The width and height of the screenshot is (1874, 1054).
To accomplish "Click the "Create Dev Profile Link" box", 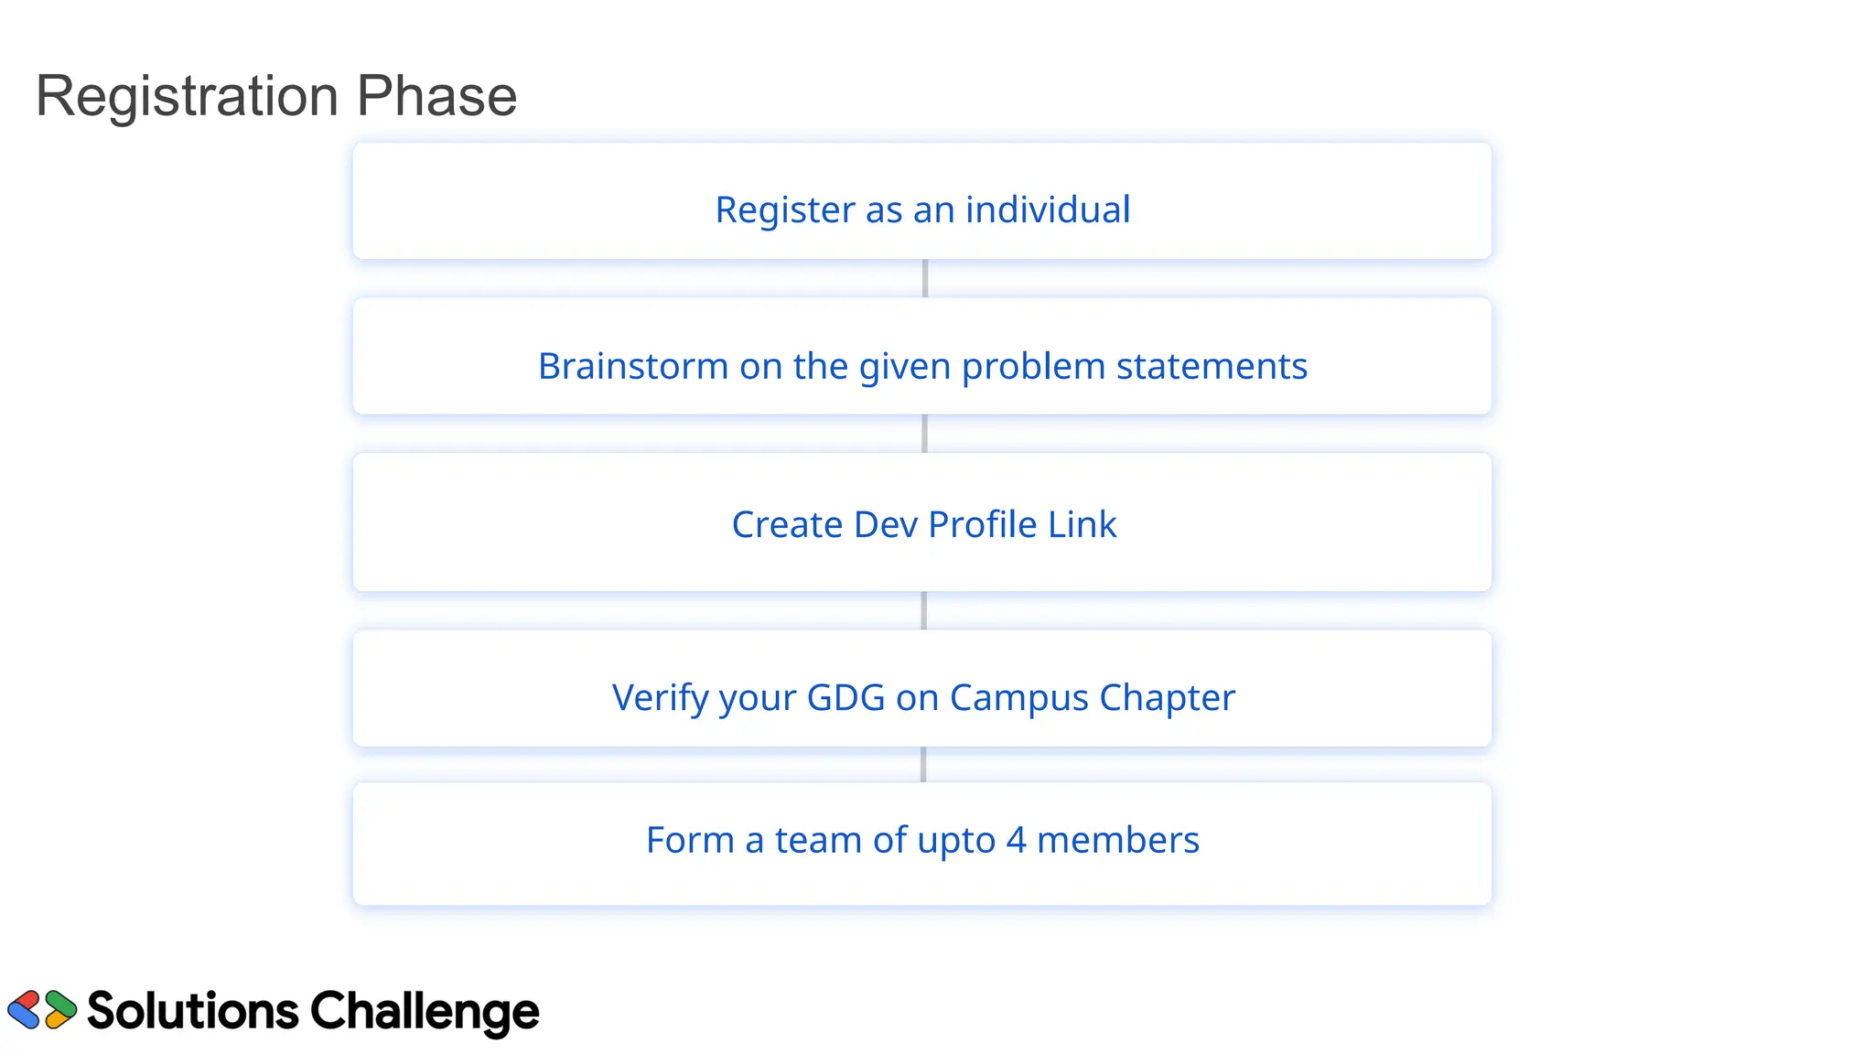I will click(x=922, y=523).
